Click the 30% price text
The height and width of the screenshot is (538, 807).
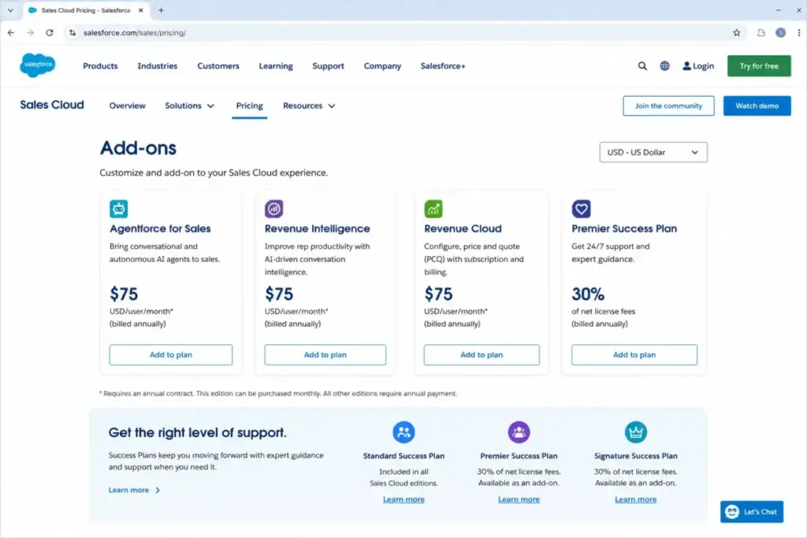coord(588,294)
